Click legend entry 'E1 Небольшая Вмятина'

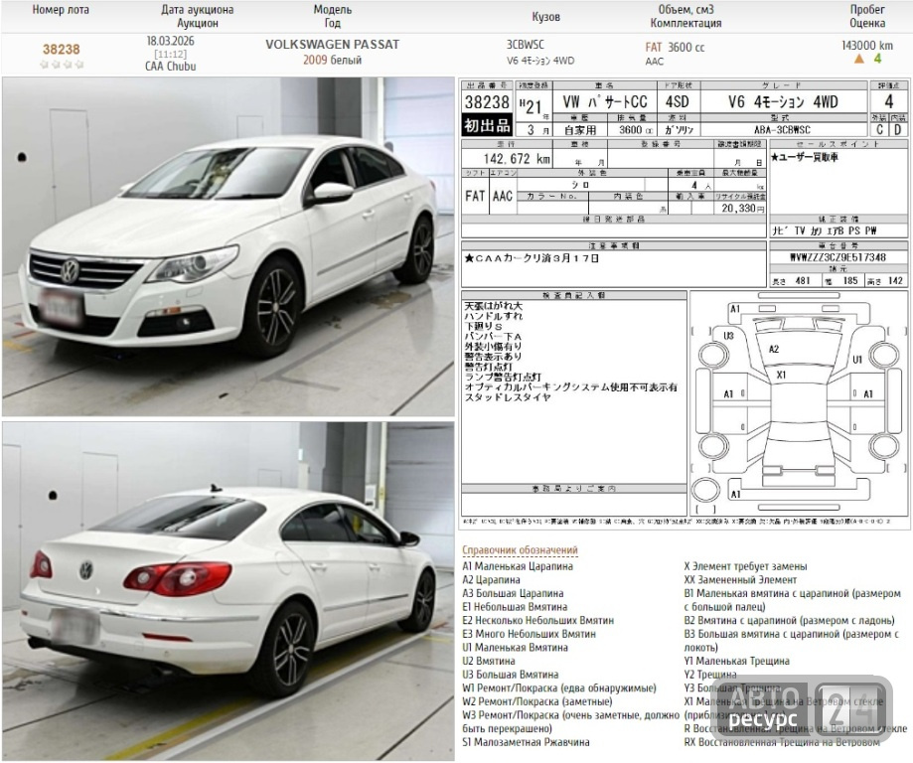[515, 607]
